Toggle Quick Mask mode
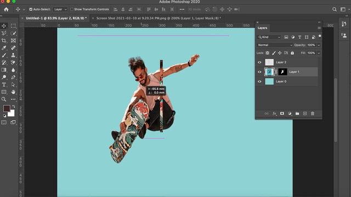 tap(4, 122)
